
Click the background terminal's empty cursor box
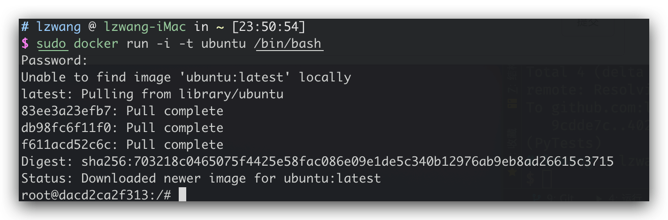tap(547, 178)
